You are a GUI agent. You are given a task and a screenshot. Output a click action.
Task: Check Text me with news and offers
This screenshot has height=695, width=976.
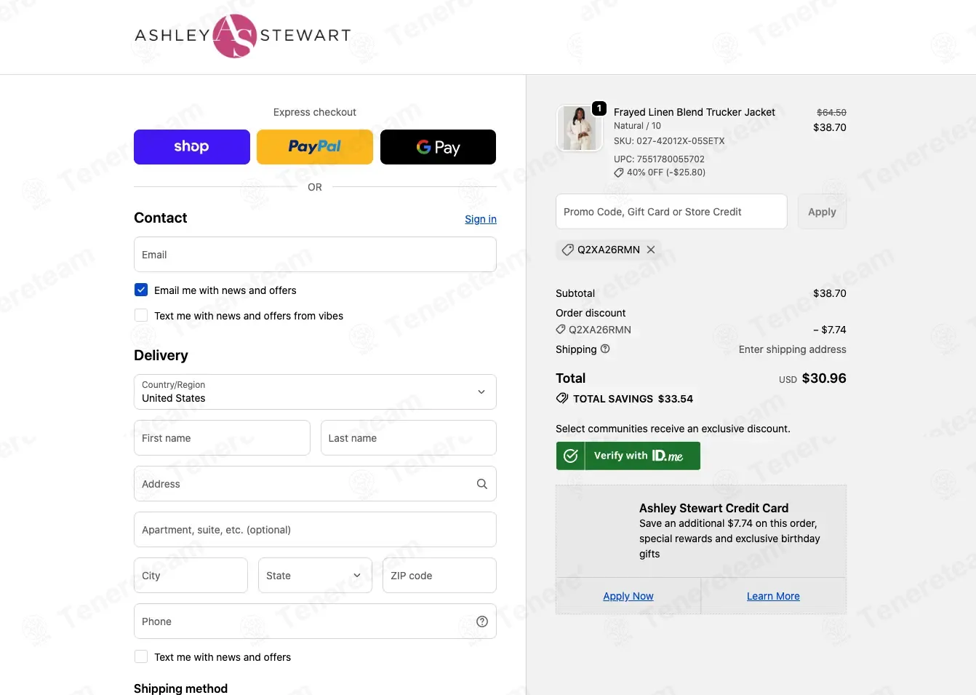[141, 656]
